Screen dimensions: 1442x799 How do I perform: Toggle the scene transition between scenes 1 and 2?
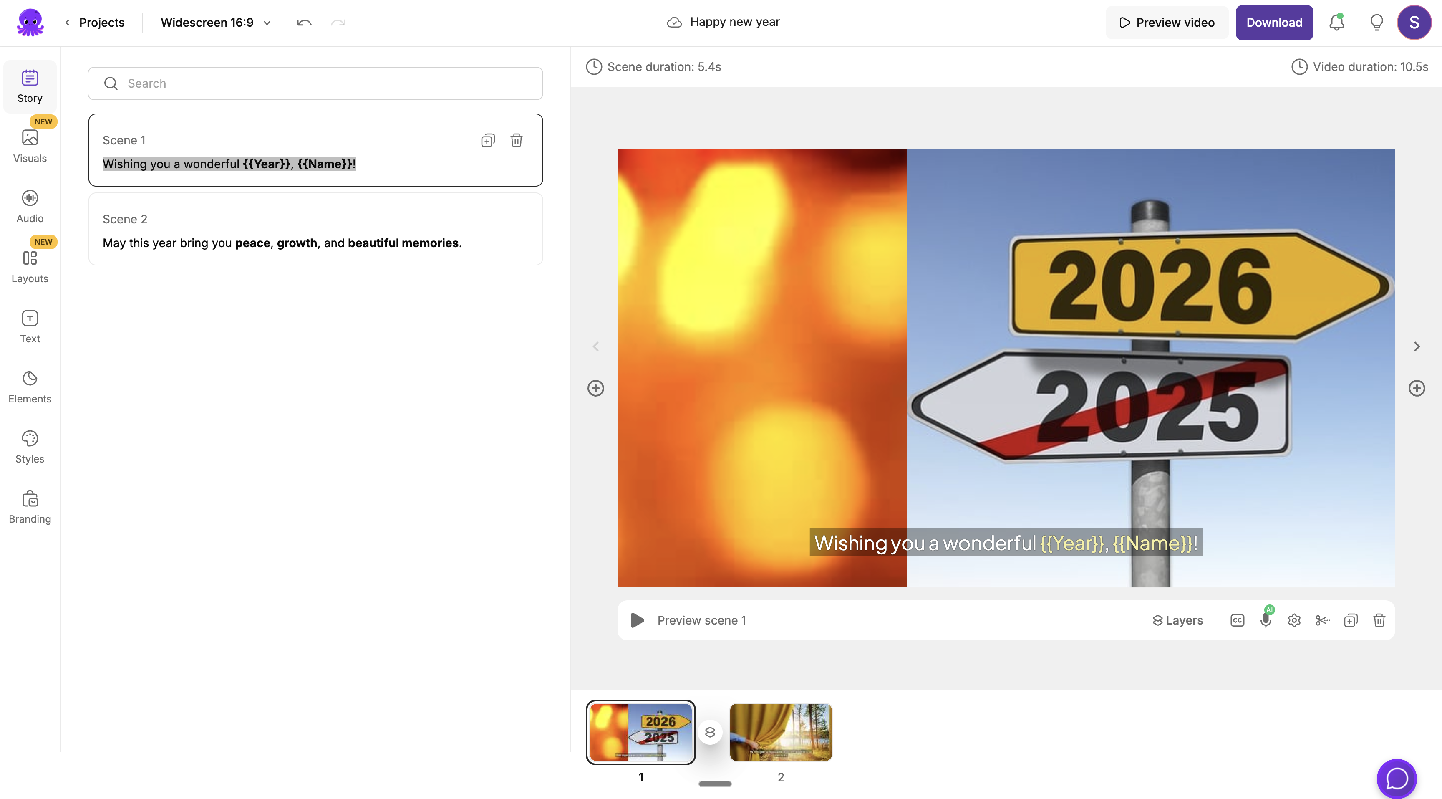[x=710, y=732]
